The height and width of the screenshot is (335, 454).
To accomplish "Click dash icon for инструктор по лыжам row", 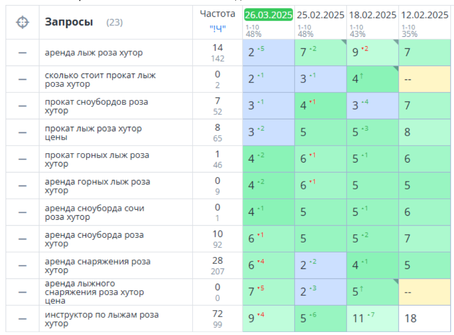I will [22, 319].
